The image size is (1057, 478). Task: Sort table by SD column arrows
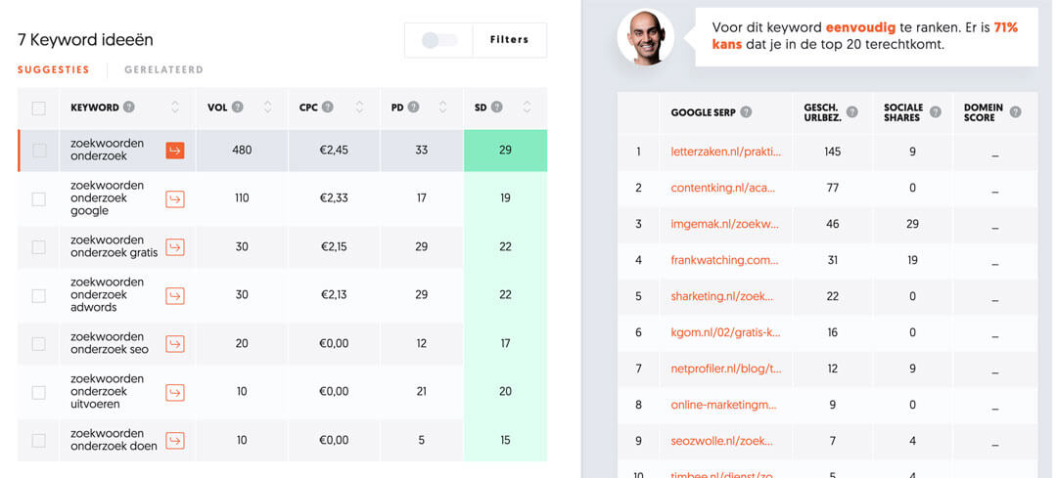[528, 108]
